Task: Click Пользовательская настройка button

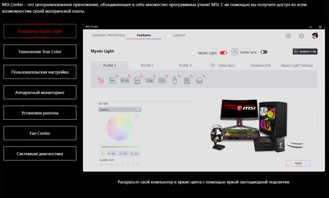Action: (40, 72)
